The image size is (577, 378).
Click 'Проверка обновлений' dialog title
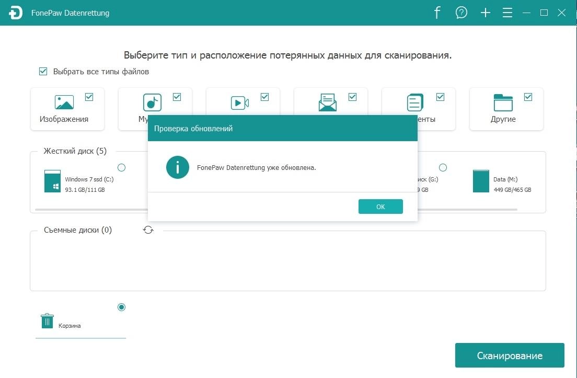193,129
